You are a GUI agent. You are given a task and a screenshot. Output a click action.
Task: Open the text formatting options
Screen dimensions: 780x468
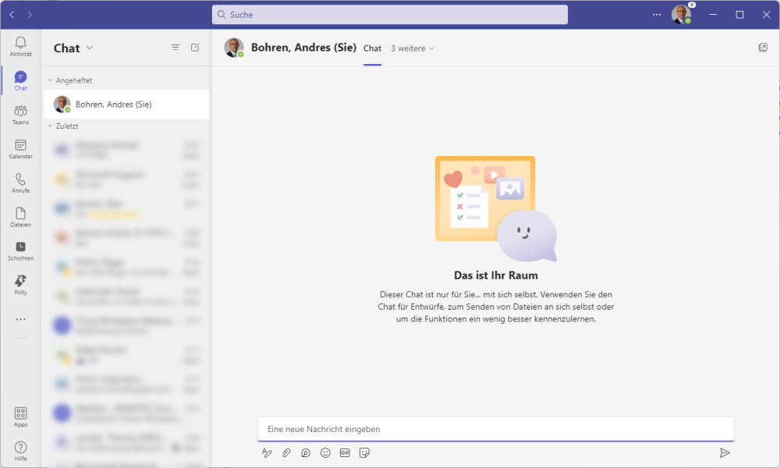(x=267, y=452)
